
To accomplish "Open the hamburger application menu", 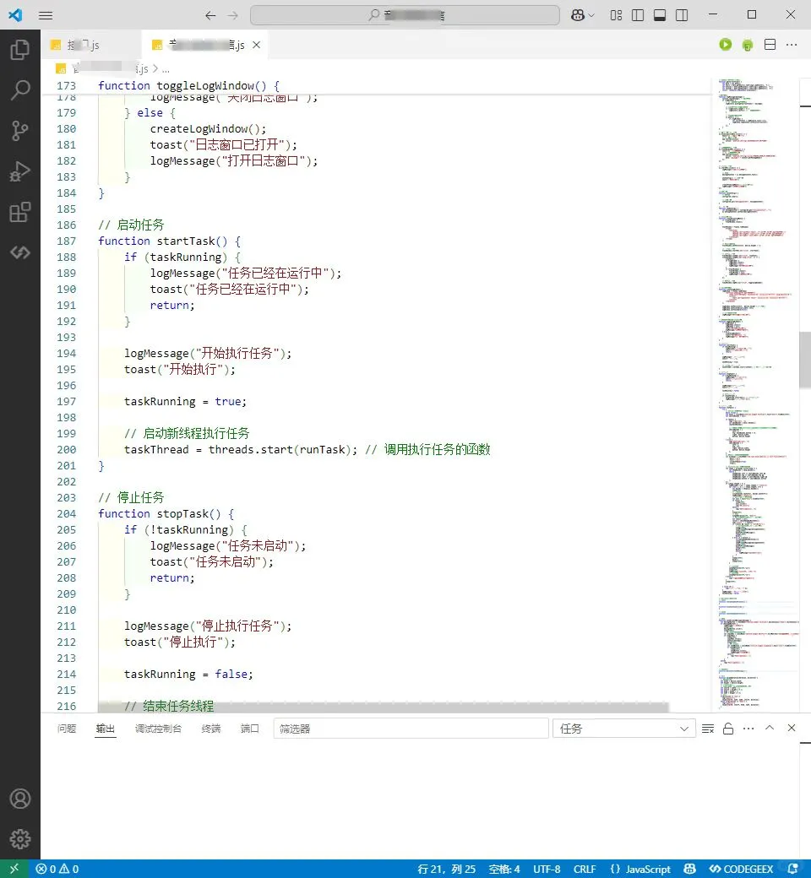I will pos(46,15).
